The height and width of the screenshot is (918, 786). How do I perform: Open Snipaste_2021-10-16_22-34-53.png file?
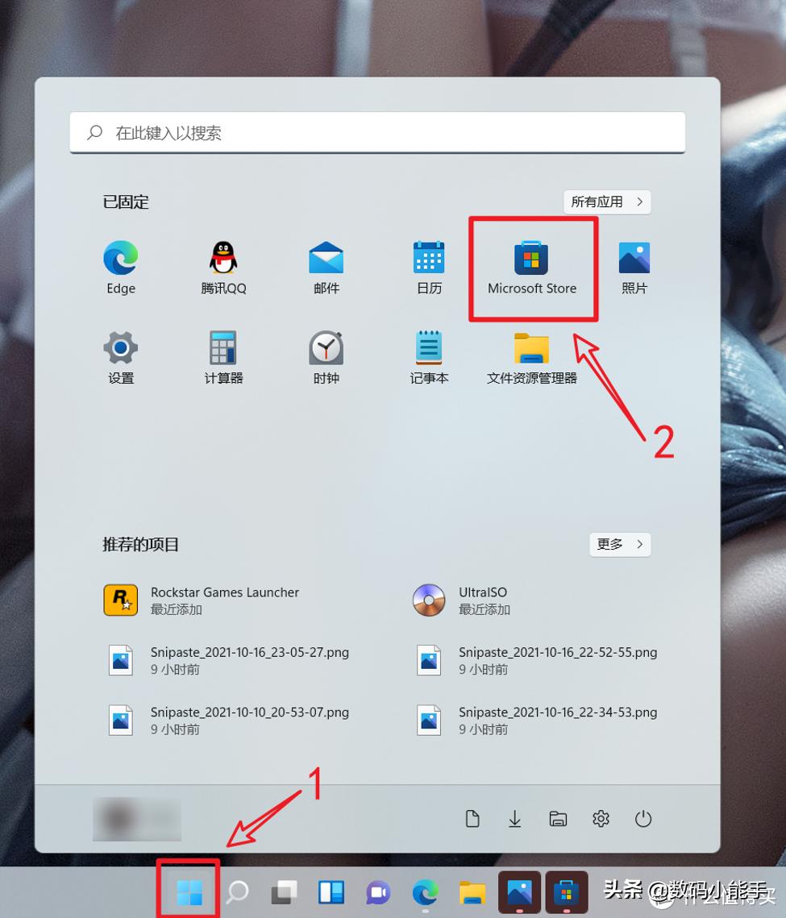(536, 720)
